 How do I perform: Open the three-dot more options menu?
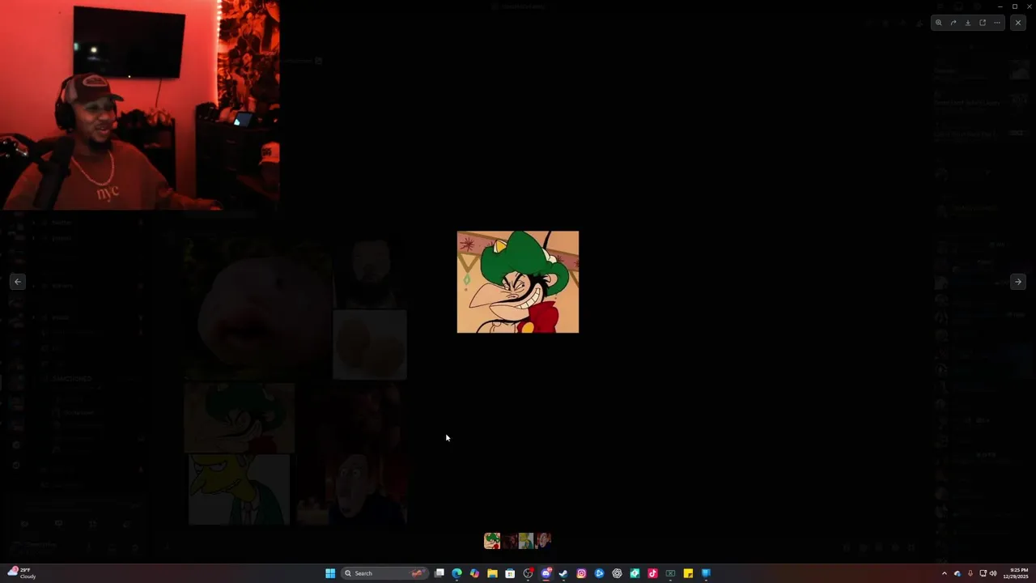997,23
